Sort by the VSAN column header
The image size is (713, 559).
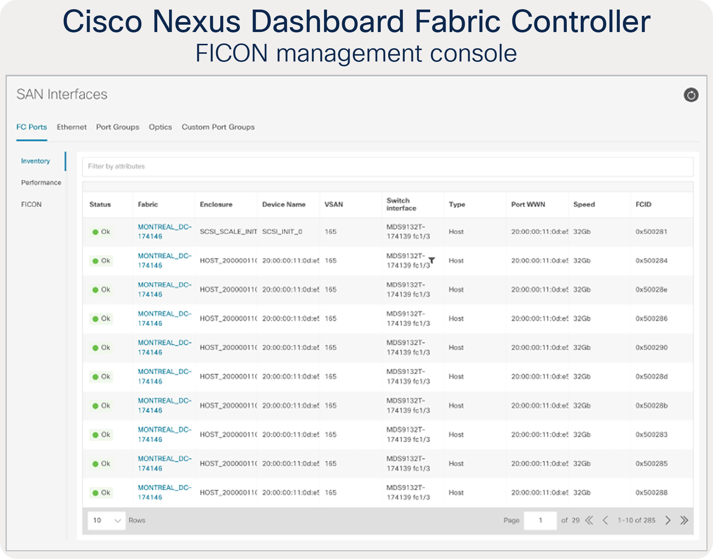(334, 204)
